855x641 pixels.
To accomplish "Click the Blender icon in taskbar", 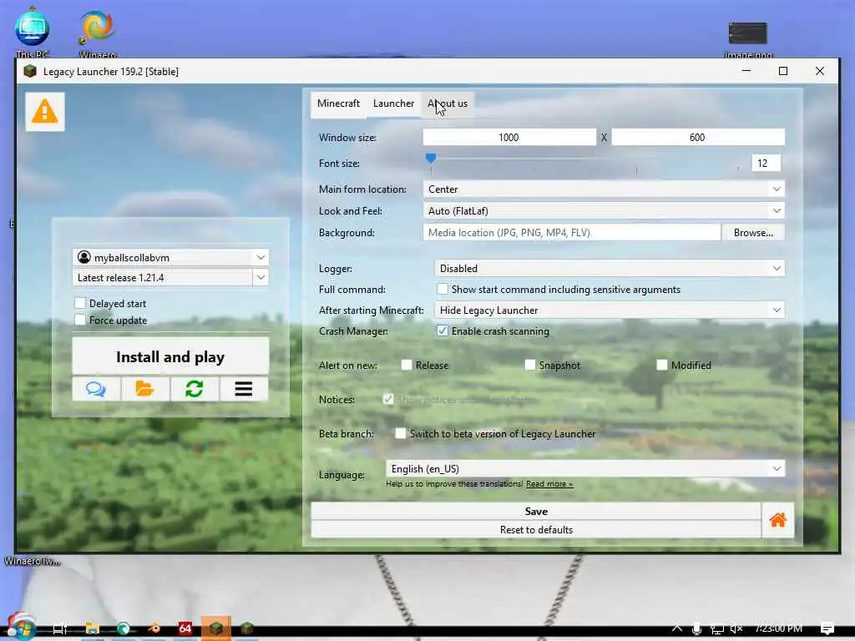I will pos(154,628).
